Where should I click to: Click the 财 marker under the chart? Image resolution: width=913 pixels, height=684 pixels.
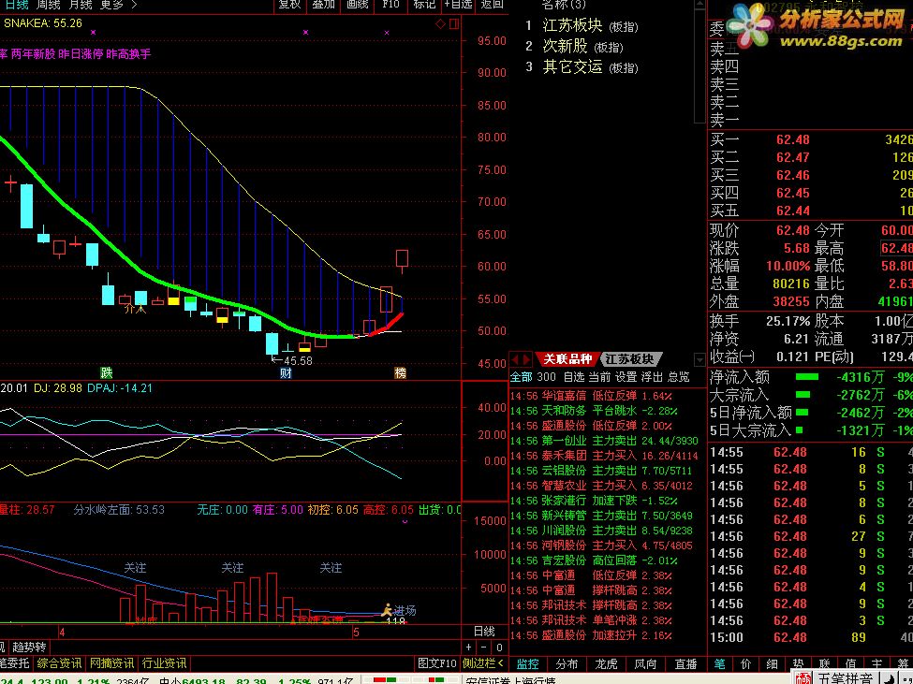(286, 372)
